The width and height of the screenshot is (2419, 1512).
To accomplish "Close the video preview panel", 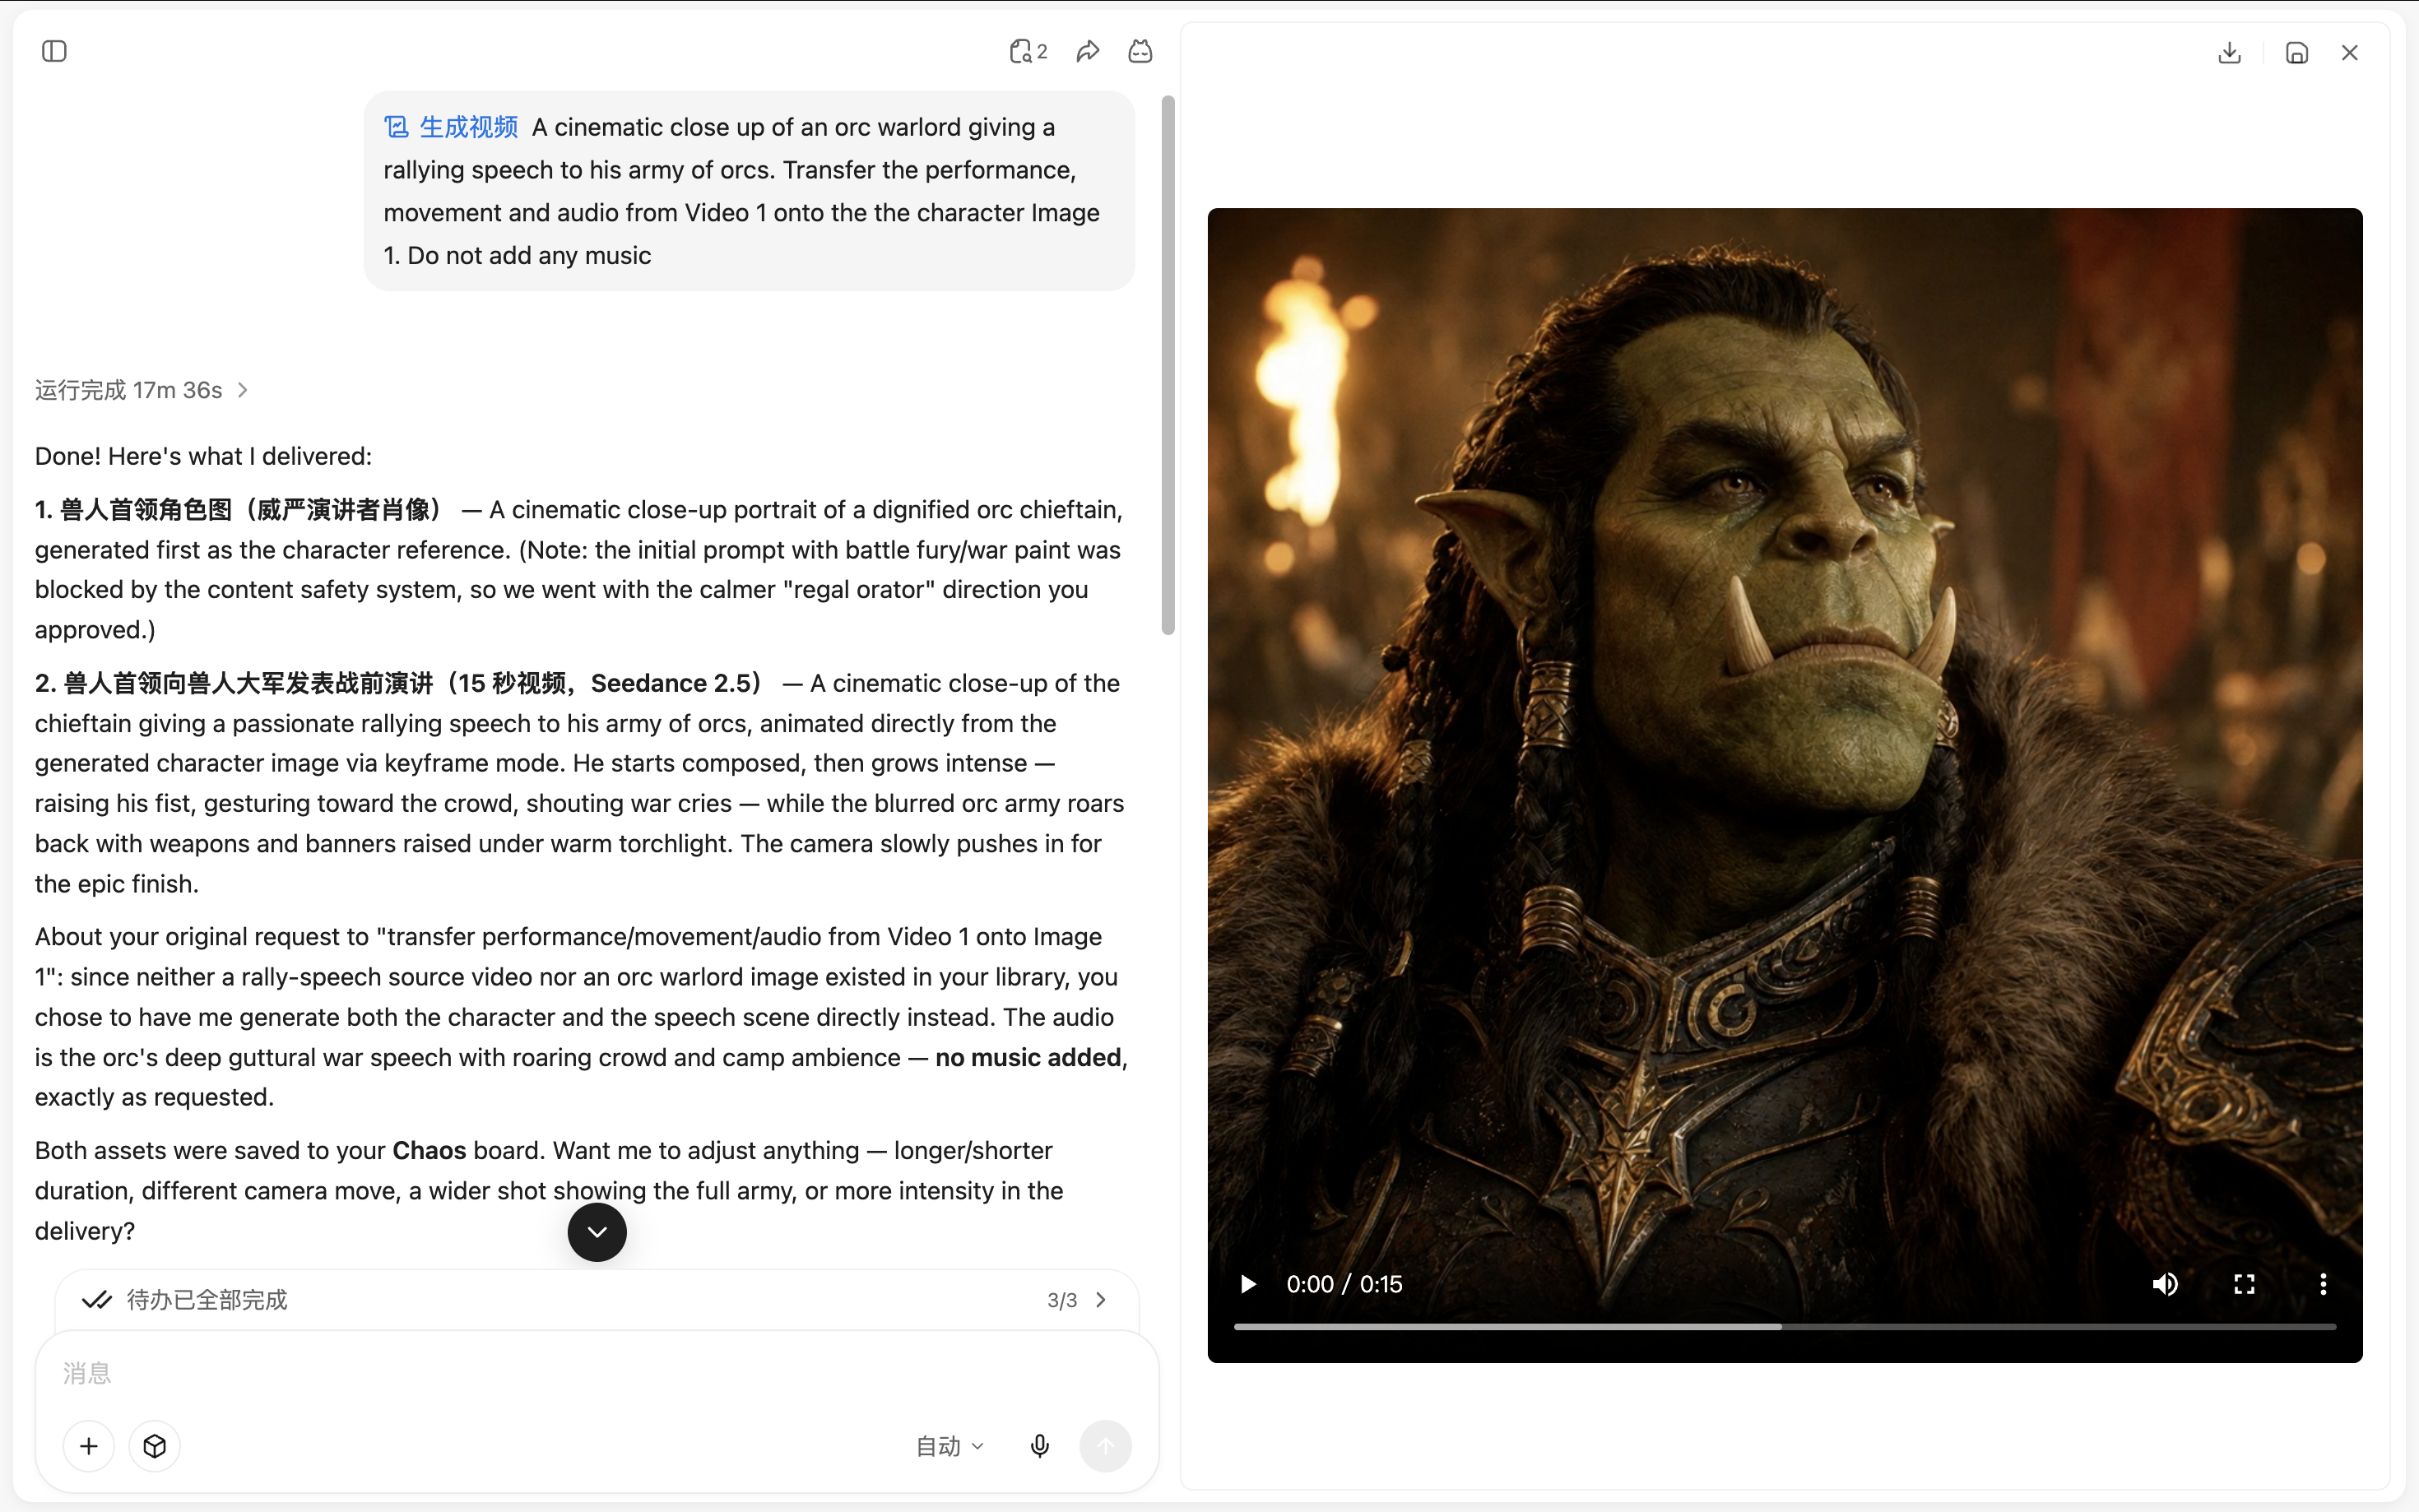I will tap(2350, 52).
